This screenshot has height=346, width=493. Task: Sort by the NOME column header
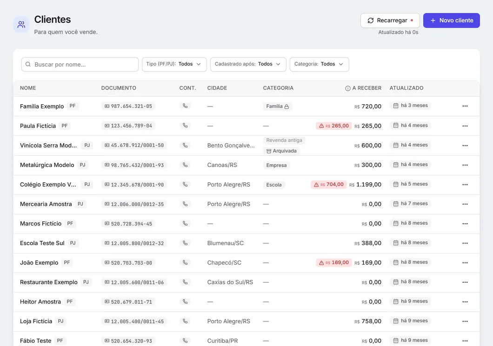pos(28,88)
